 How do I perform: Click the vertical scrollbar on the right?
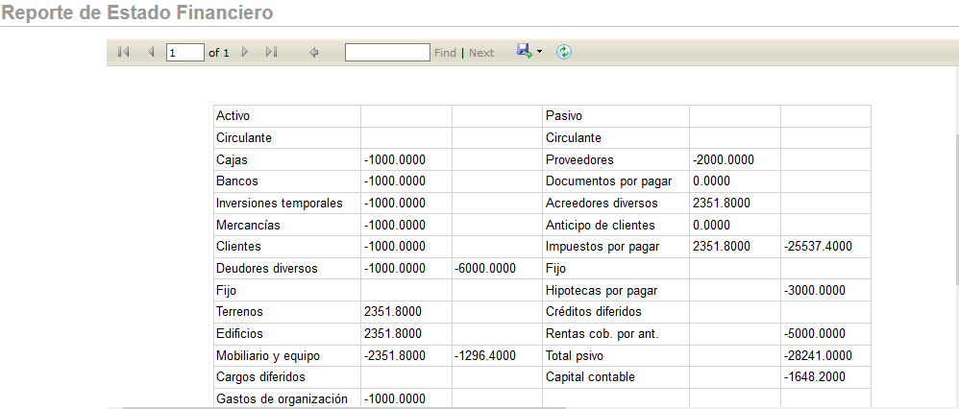click(956, 208)
